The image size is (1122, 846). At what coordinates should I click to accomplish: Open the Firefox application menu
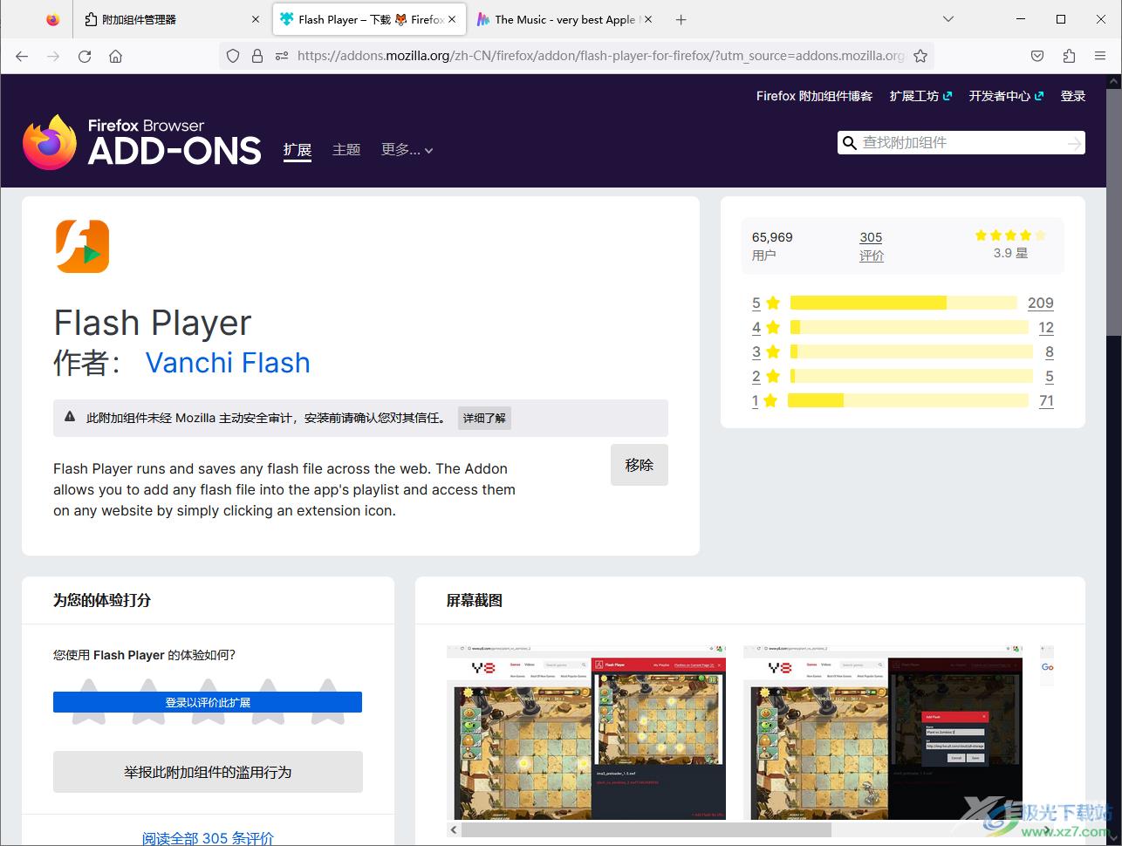tap(1100, 56)
